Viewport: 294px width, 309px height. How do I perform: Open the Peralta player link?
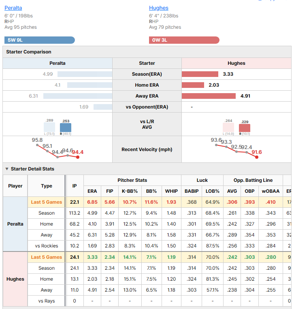pos(13,8)
